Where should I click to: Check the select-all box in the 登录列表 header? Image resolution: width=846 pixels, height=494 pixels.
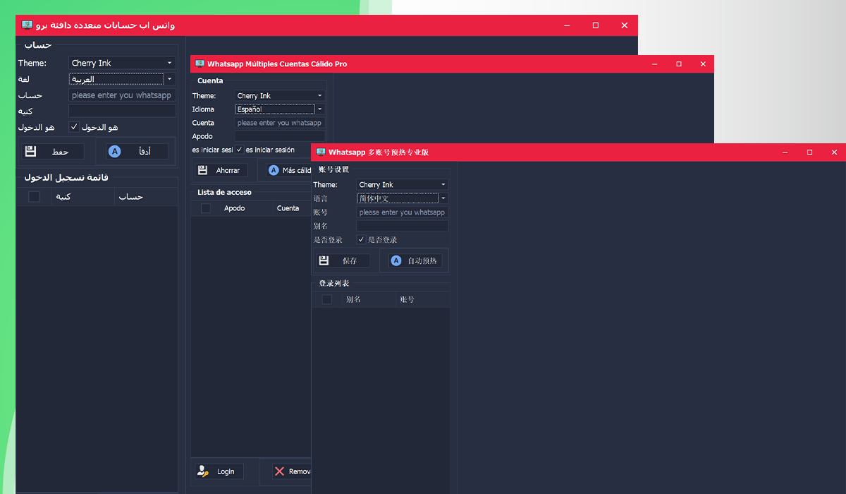pyautogui.click(x=327, y=299)
